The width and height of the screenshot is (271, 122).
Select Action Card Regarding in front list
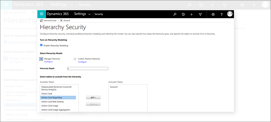click(x=58, y=98)
